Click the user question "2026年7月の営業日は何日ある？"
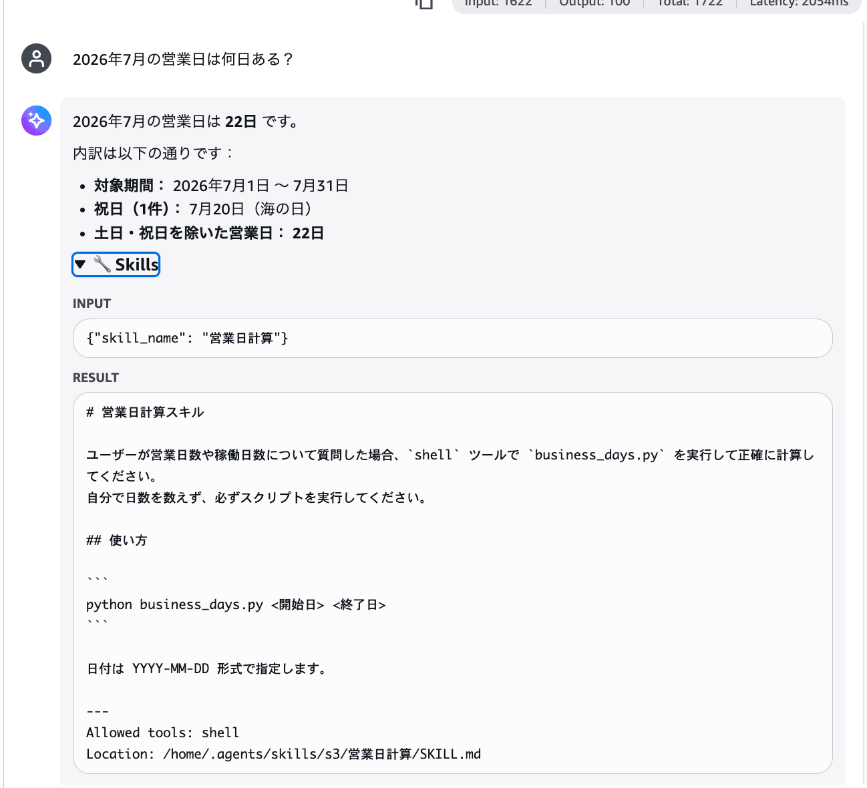The height and width of the screenshot is (788, 867). coord(184,59)
